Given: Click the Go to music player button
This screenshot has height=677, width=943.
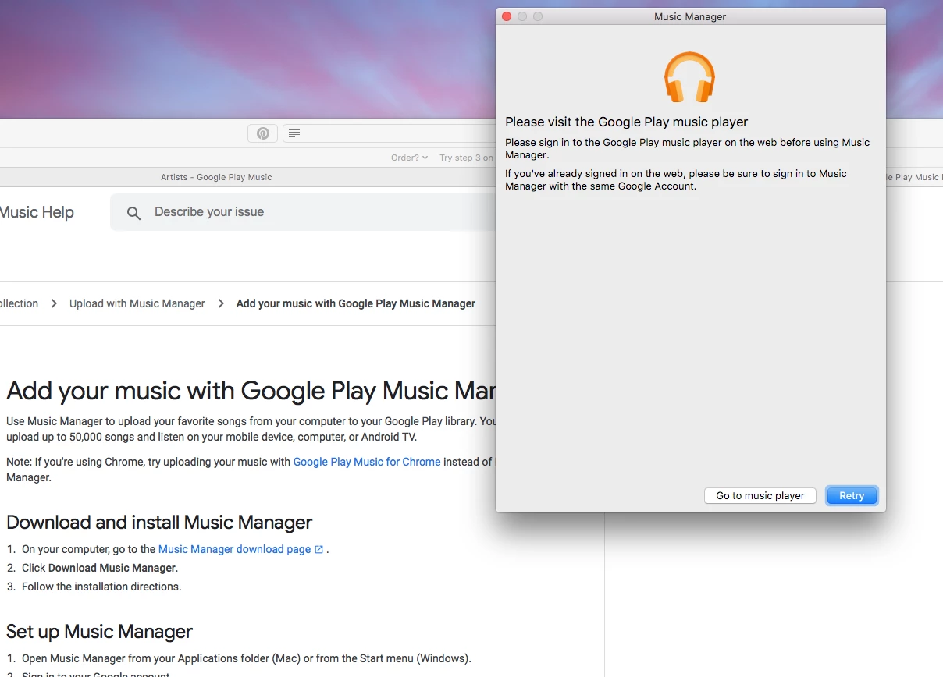Looking at the screenshot, I should point(760,495).
